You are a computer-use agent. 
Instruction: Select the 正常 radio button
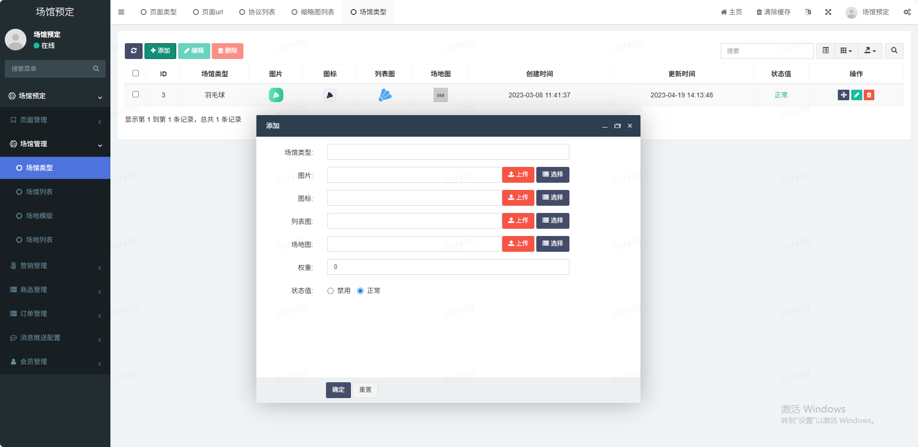[x=360, y=291]
